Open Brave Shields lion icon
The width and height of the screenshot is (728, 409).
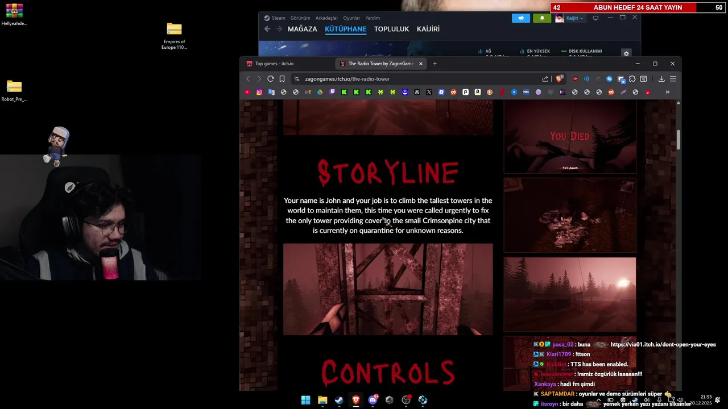point(560,79)
